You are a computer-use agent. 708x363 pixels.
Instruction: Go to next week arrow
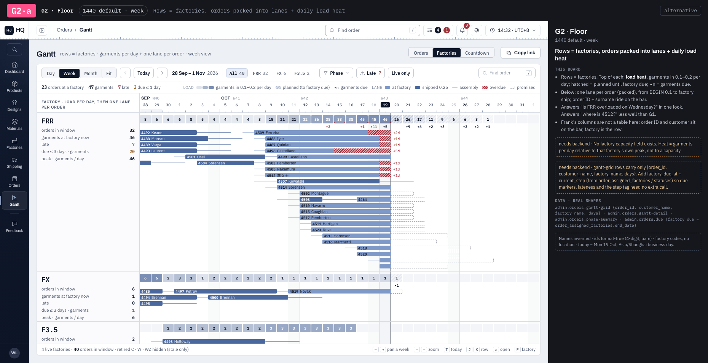[x=162, y=73]
